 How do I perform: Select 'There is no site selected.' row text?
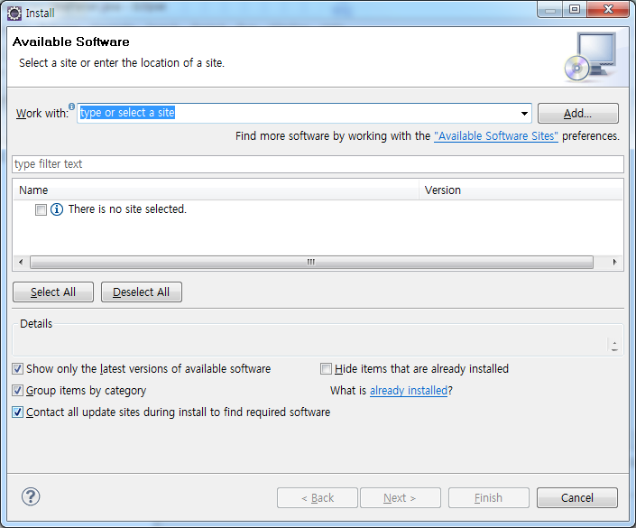(127, 209)
